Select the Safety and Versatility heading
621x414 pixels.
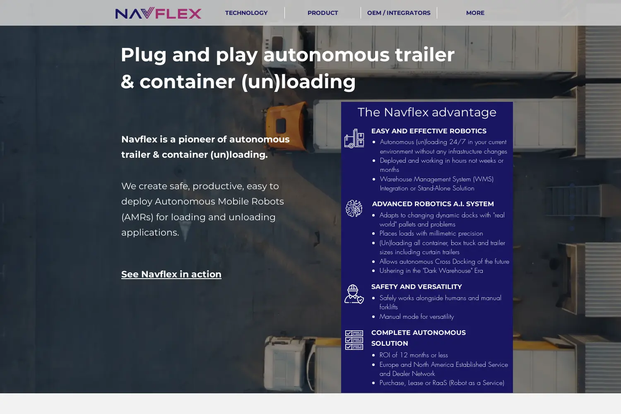click(416, 286)
